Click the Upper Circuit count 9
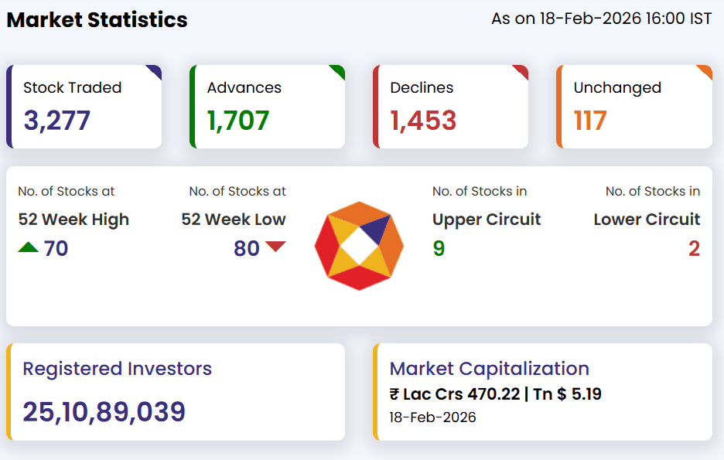The width and height of the screenshot is (724, 460). click(x=439, y=249)
